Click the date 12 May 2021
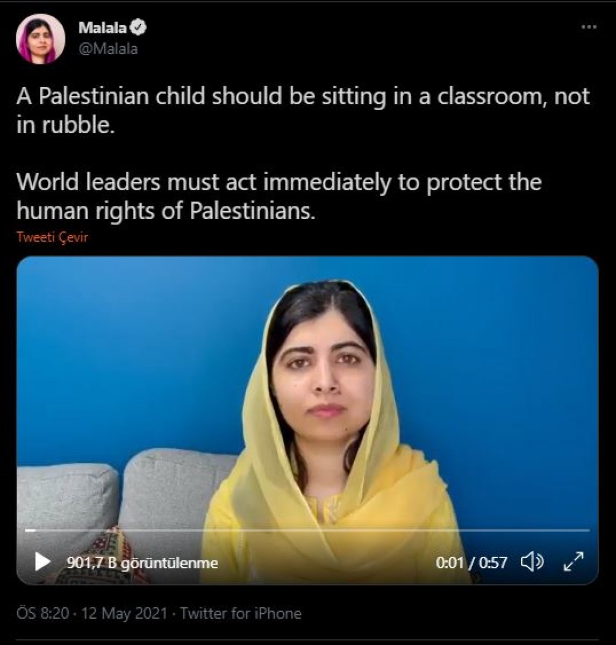The image size is (616, 645). (x=125, y=613)
